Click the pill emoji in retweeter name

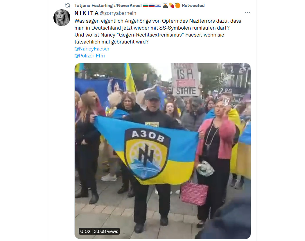tap(171, 6)
